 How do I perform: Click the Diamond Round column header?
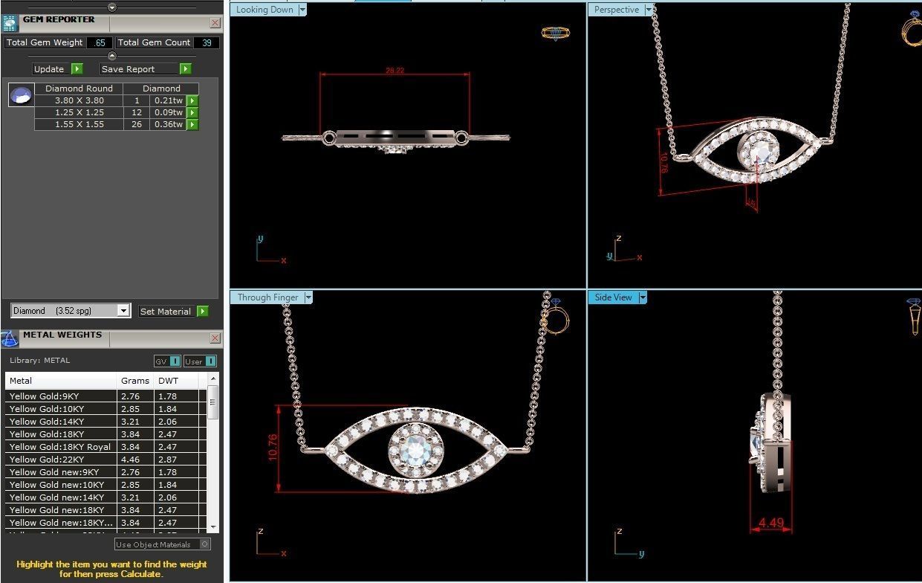pos(79,88)
